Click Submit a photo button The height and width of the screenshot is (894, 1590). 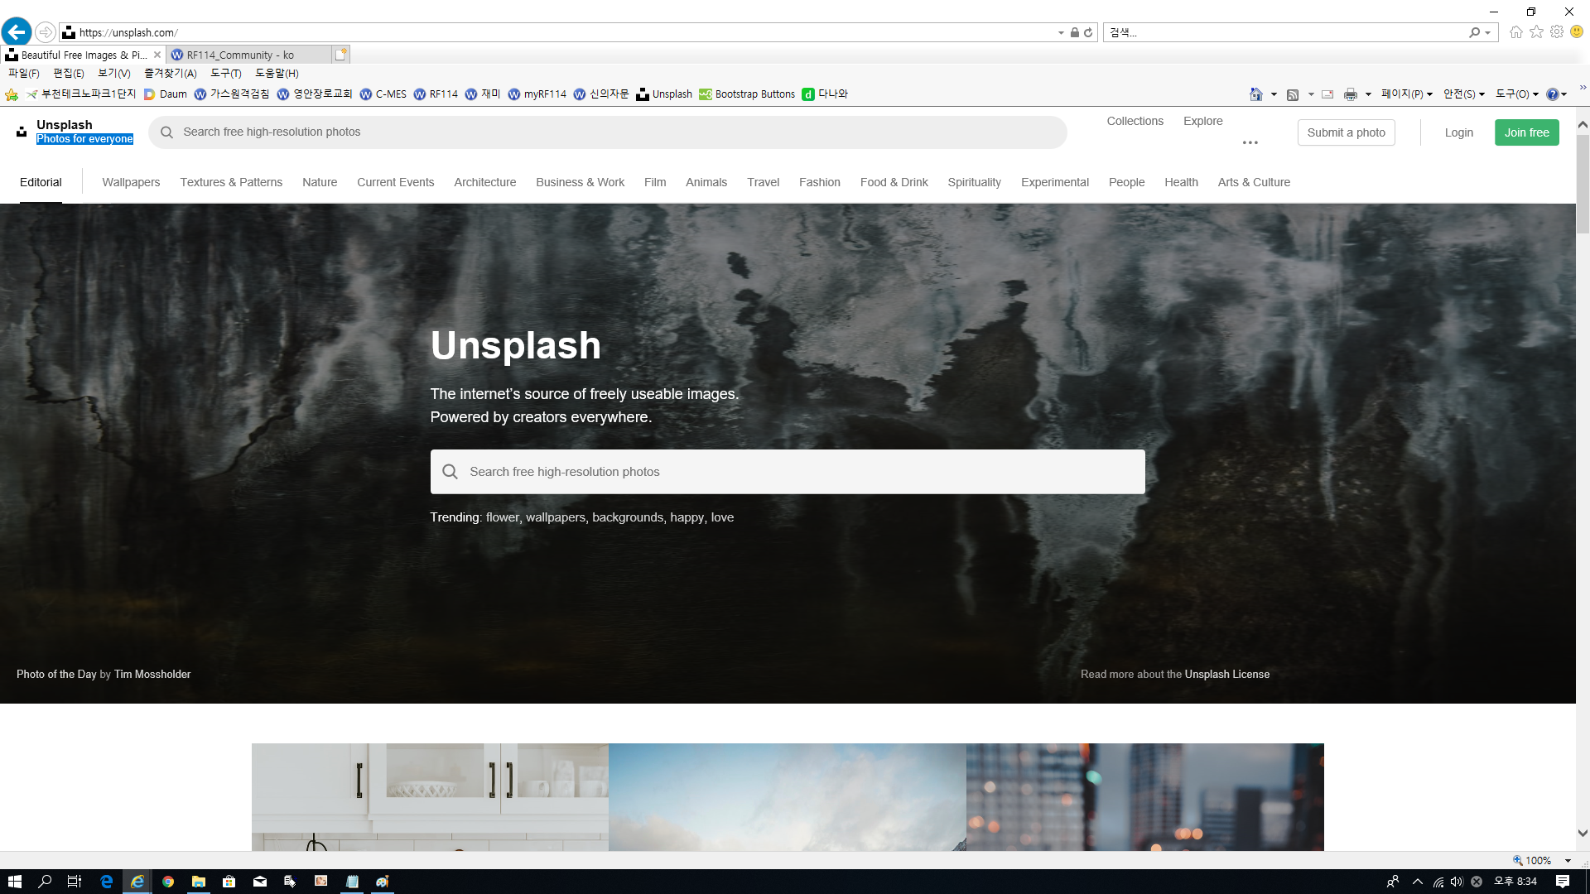click(x=1346, y=132)
